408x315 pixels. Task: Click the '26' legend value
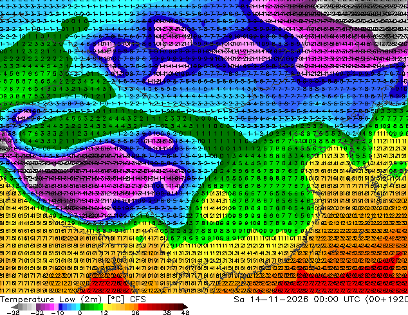pos(135,312)
